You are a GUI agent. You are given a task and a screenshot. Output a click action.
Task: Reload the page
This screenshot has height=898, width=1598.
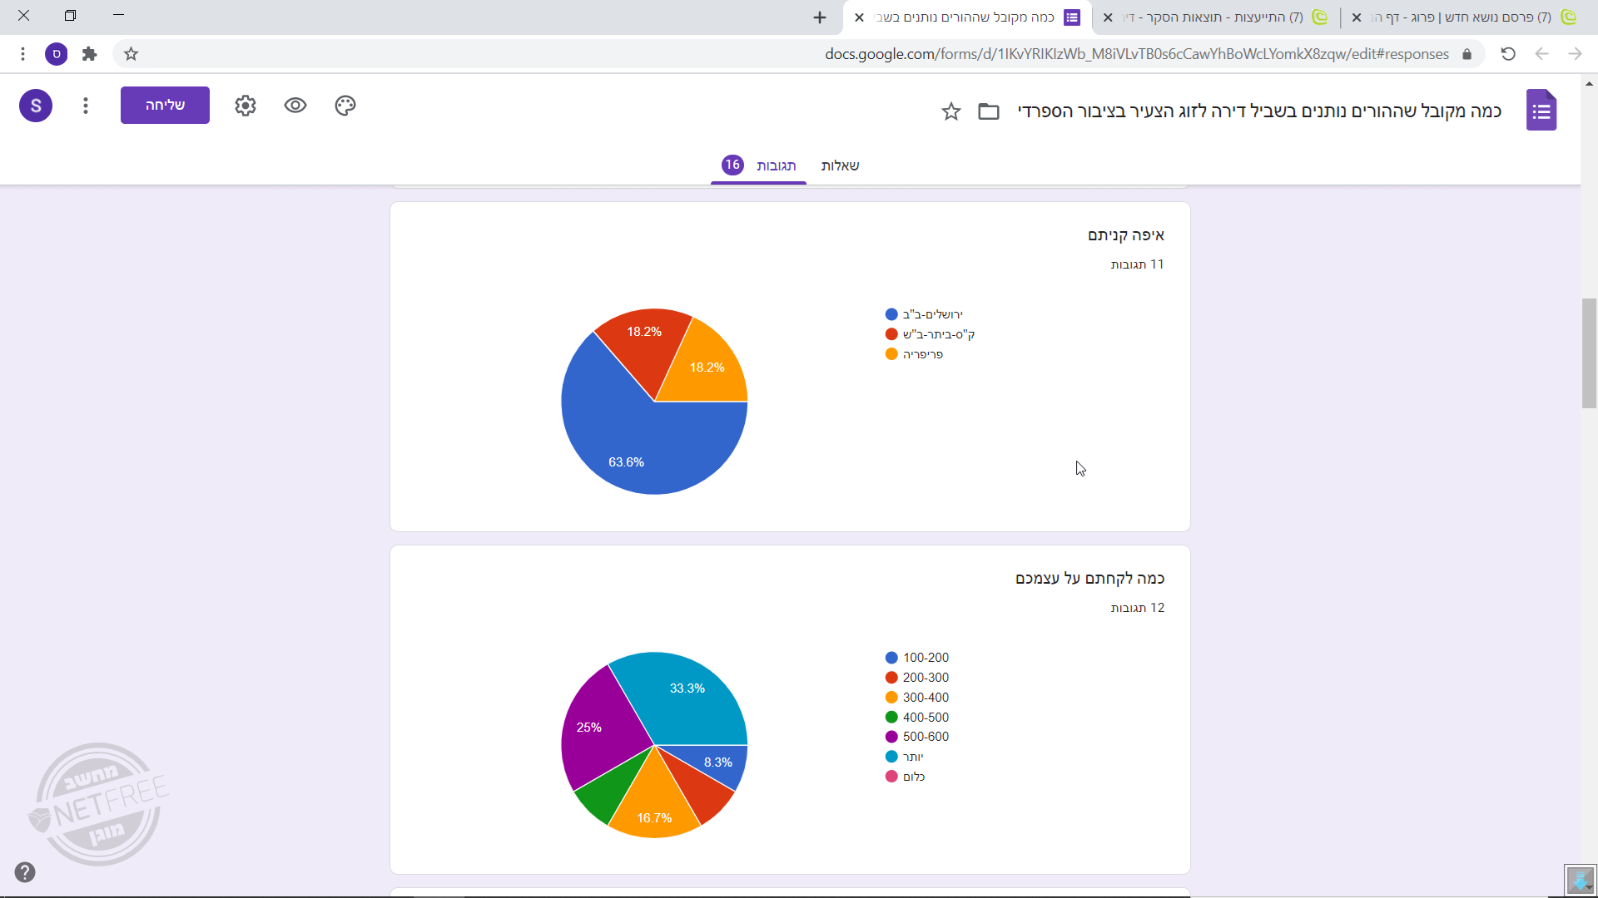1507,54
